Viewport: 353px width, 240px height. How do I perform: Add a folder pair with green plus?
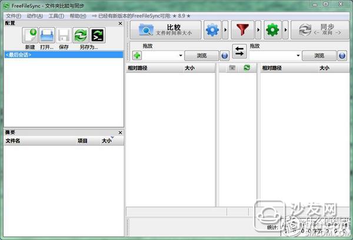tap(137, 56)
